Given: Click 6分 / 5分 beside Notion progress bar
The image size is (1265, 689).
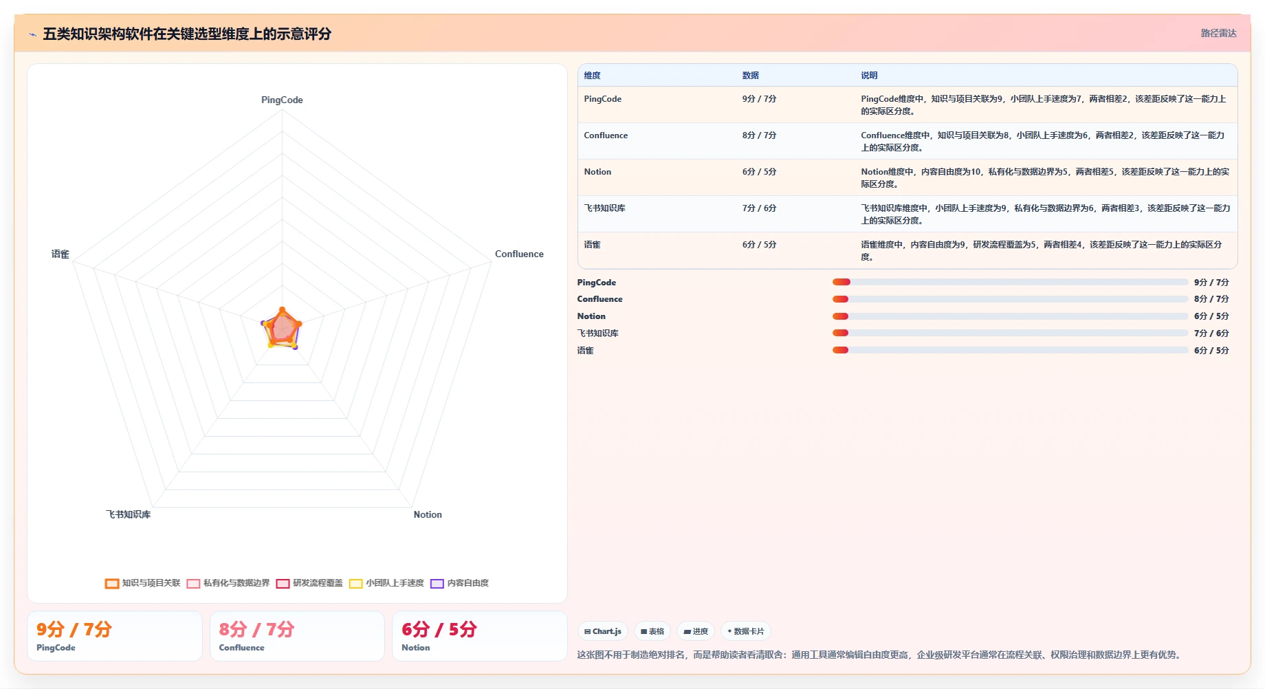Looking at the screenshot, I should click(1211, 316).
